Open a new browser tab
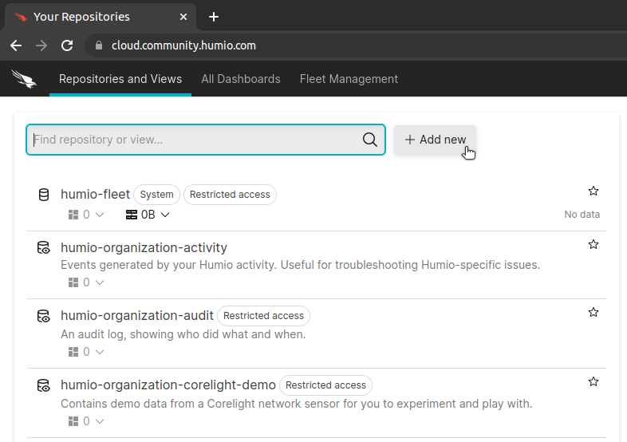The height and width of the screenshot is (442, 627). 214,17
